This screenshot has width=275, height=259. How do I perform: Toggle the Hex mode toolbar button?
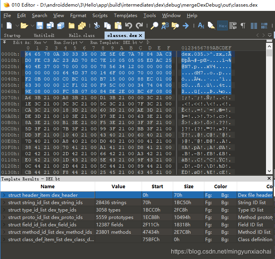point(222,26)
